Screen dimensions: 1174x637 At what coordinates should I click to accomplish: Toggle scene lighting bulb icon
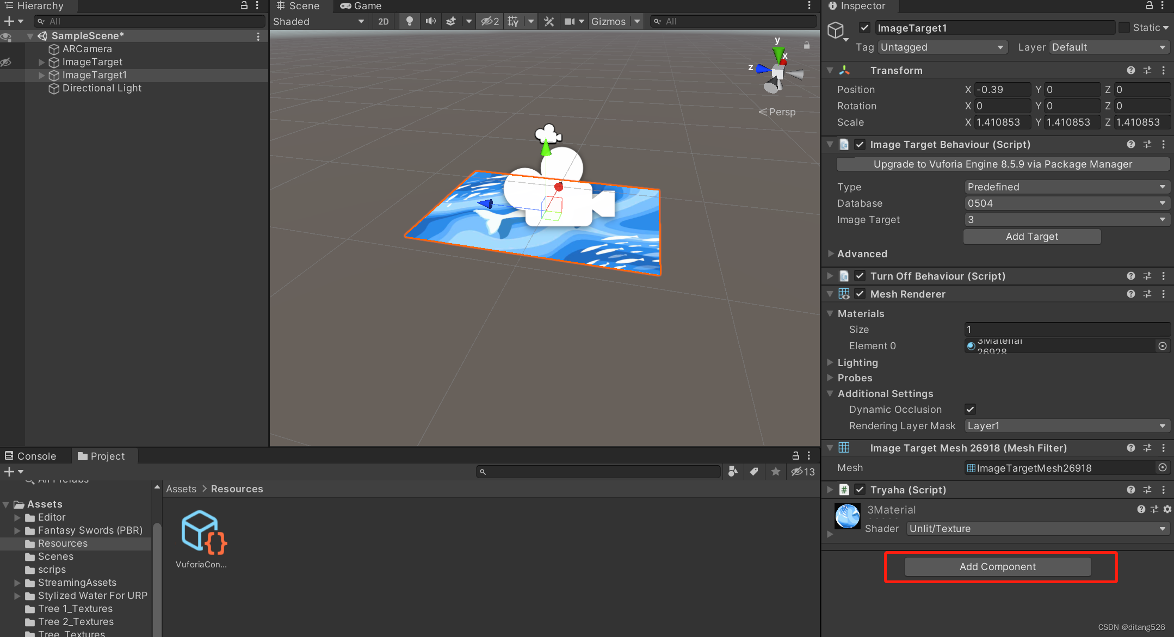coord(409,21)
